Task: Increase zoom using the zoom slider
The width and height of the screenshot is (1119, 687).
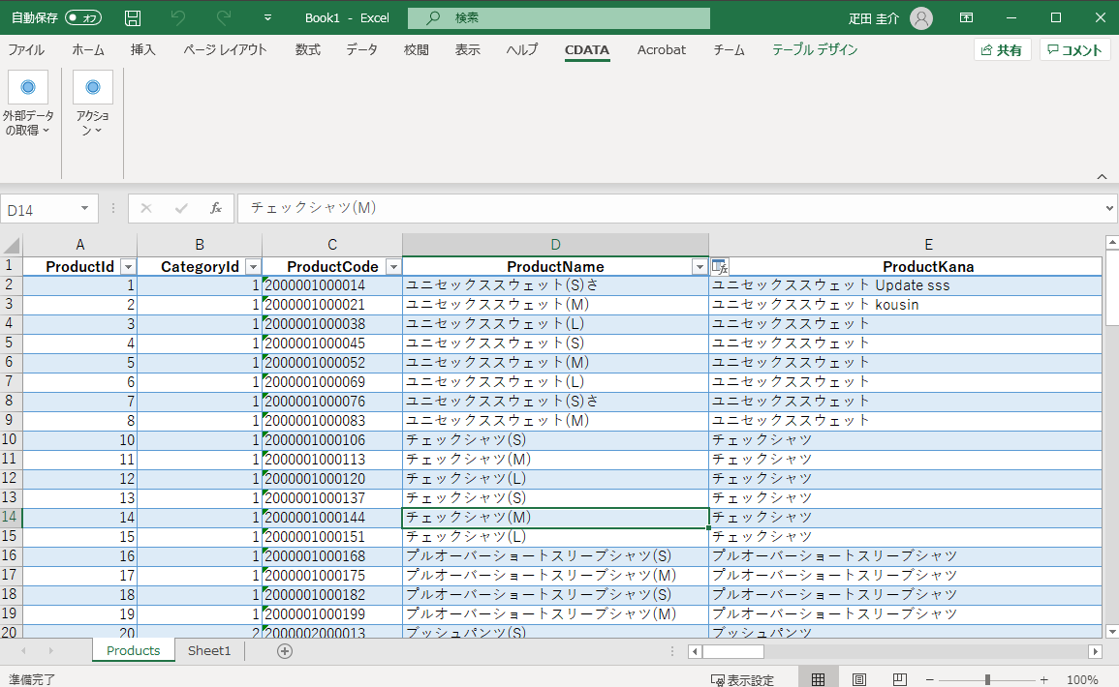Action: click(x=1043, y=677)
